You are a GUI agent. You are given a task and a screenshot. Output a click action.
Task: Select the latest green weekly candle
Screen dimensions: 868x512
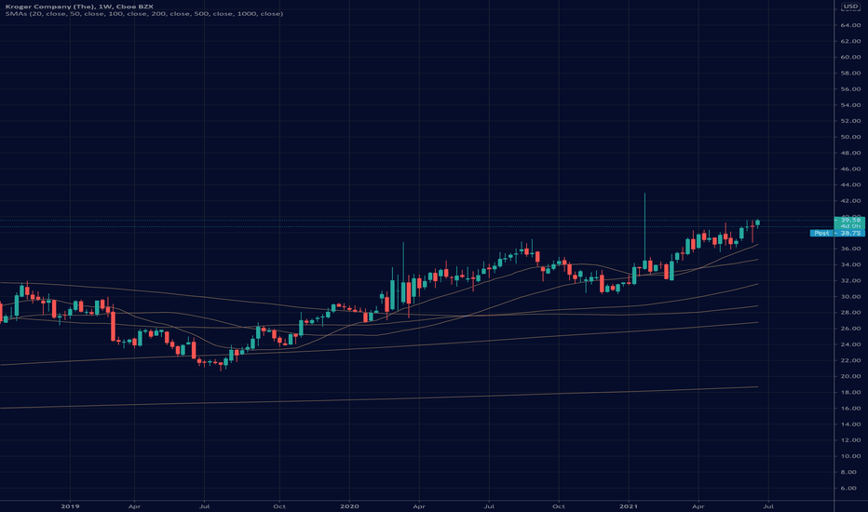click(758, 223)
